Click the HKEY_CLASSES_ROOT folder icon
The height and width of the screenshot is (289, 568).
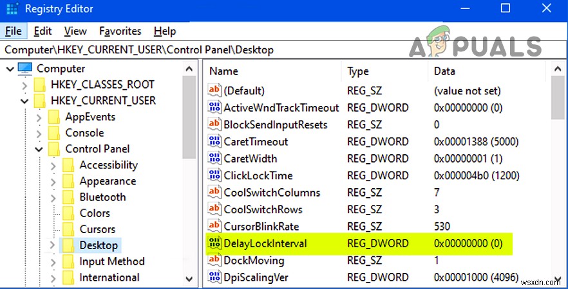tap(41, 85)
